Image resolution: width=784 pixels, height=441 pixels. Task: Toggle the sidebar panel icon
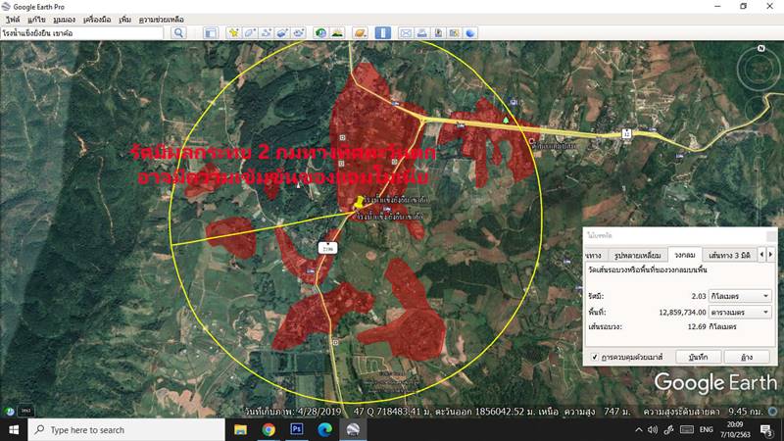pos(211,32)
